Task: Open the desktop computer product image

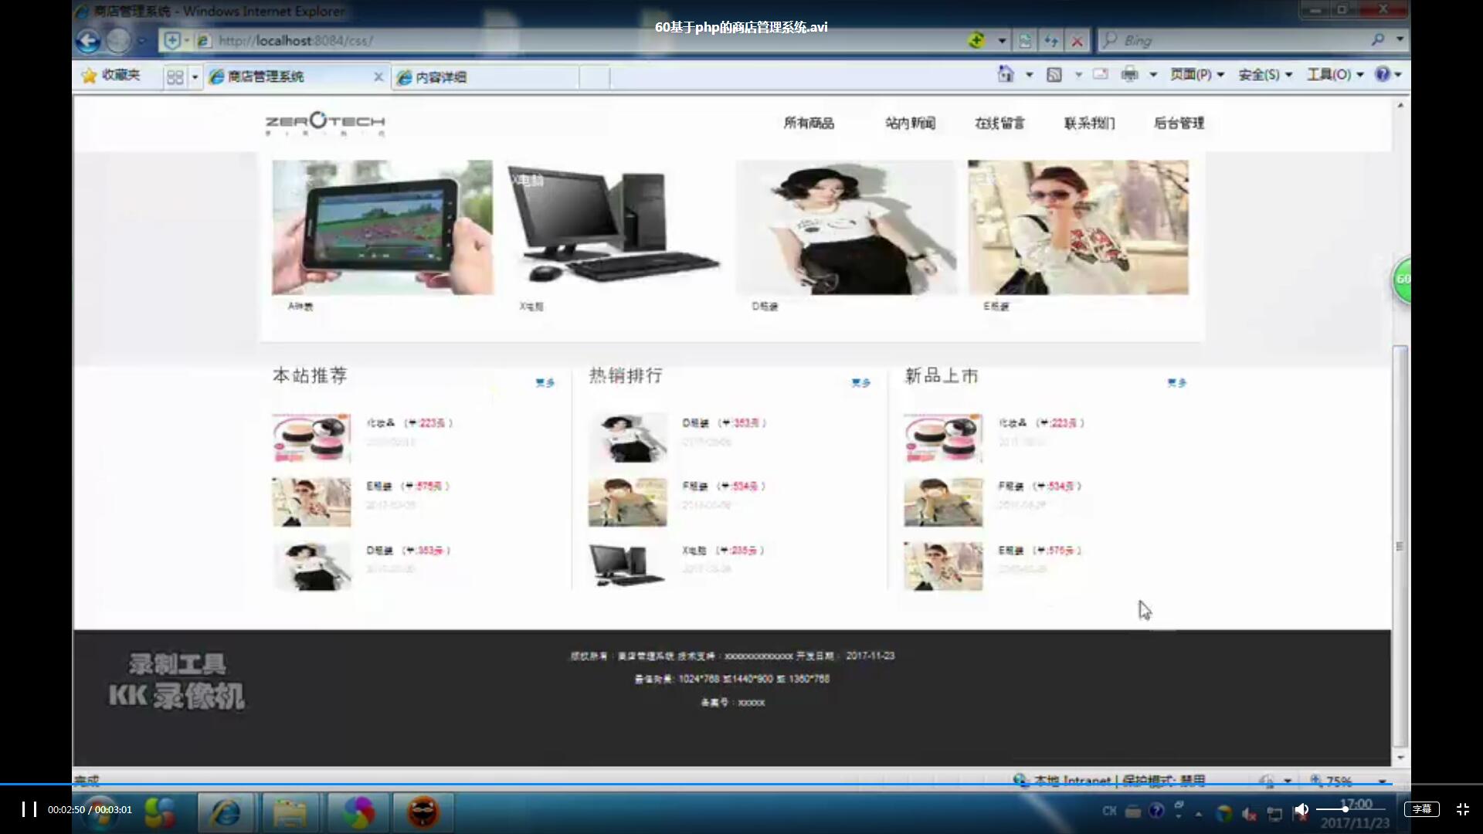Action: (614, 227)
